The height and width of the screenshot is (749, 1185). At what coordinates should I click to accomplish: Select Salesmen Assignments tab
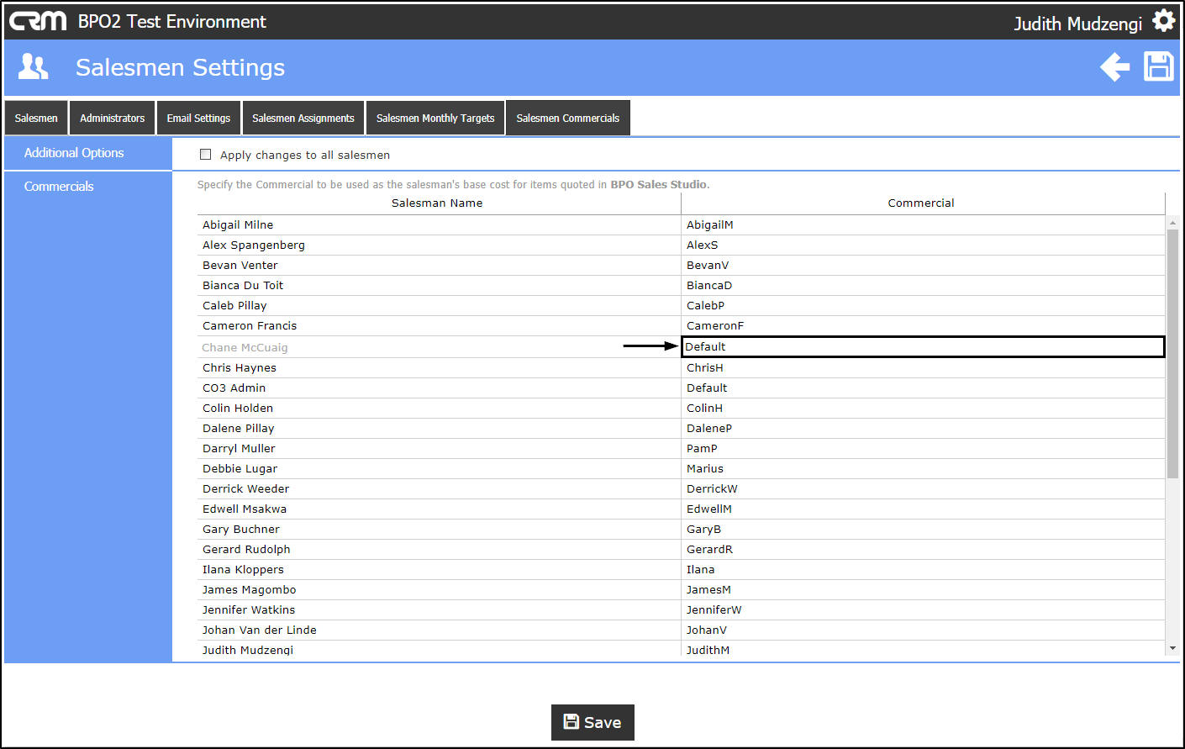click(303, 118)
